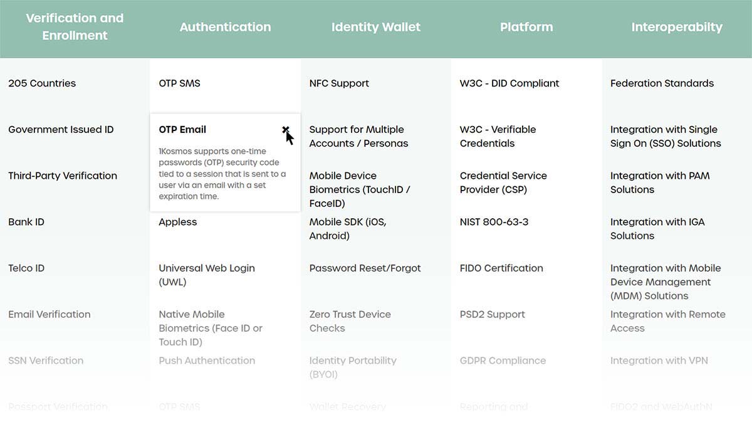Screen dimensions: 752x432
Task: Click the Bank ID feature
Action: tap(26, 222)
